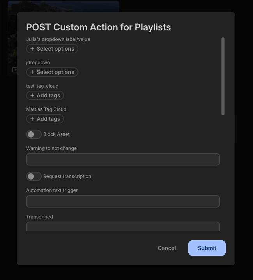Click the Request transcription label
The width and height of the screenshot is (253, 280).
67,176
